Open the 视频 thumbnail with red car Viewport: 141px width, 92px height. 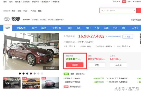pos(50,83)
